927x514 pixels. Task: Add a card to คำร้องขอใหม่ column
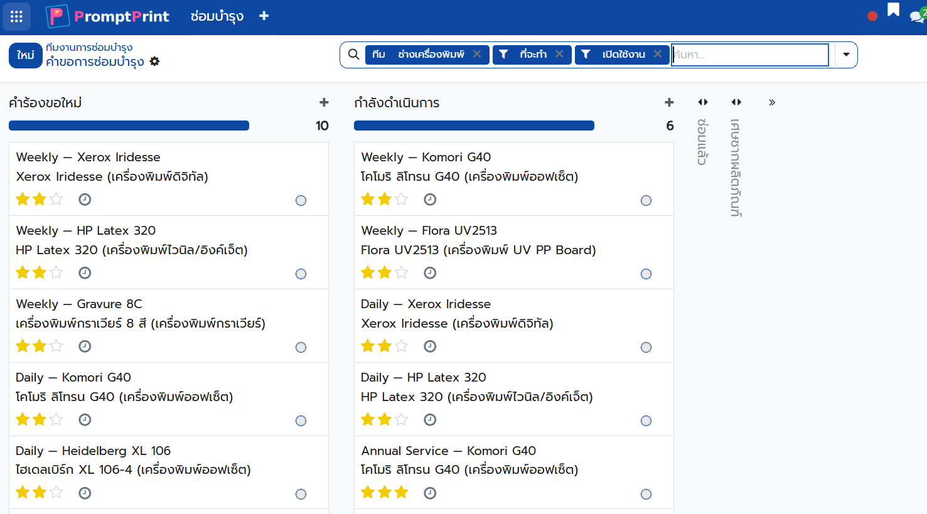[x=324, y=102]
